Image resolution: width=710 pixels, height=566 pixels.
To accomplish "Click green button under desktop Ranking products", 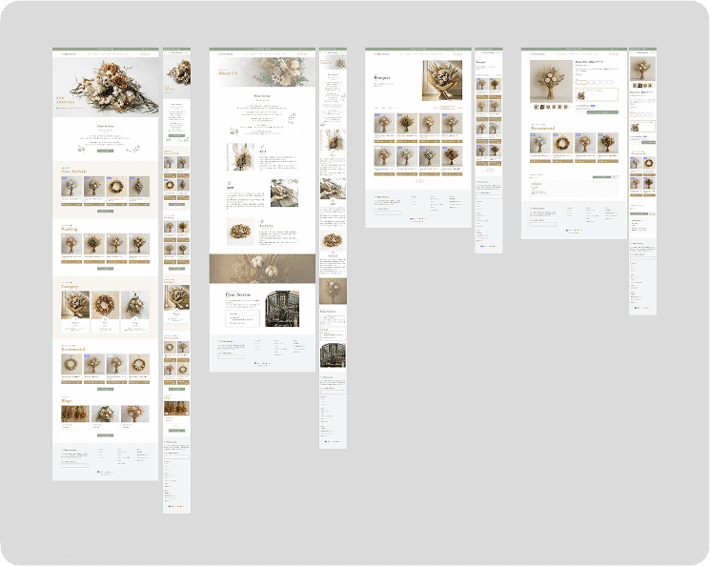I will click(x=105, y=269).
